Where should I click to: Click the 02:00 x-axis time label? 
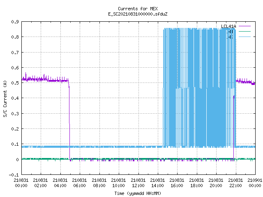41,186
